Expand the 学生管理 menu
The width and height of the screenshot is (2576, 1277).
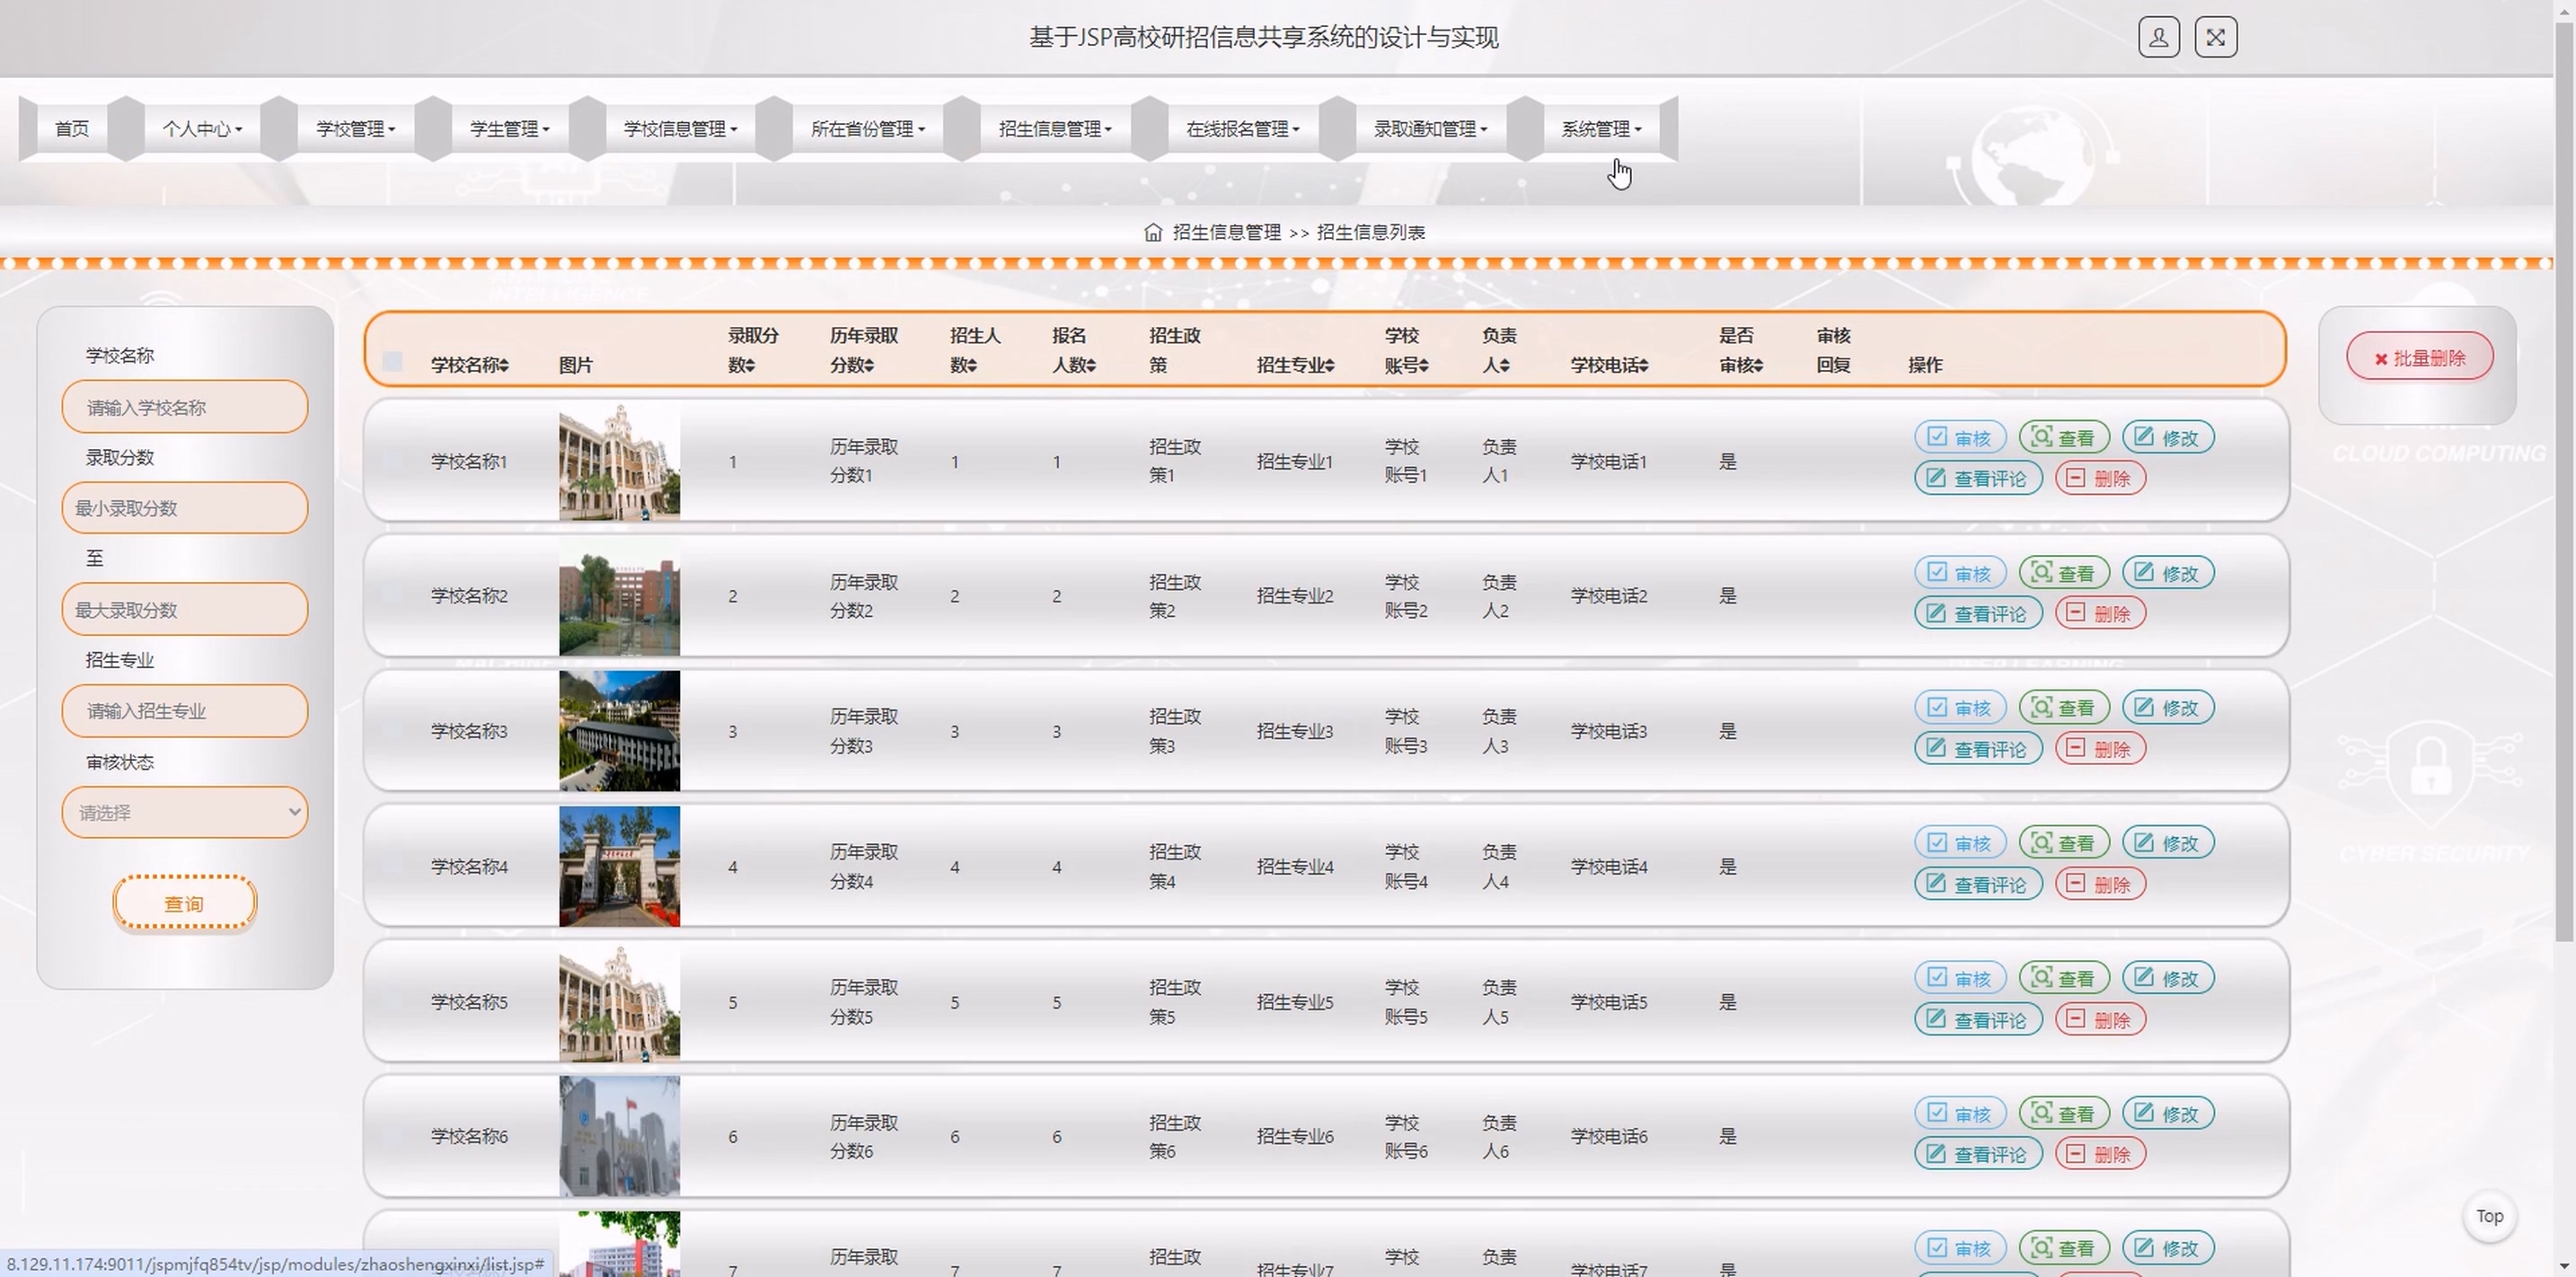point(509,129)
